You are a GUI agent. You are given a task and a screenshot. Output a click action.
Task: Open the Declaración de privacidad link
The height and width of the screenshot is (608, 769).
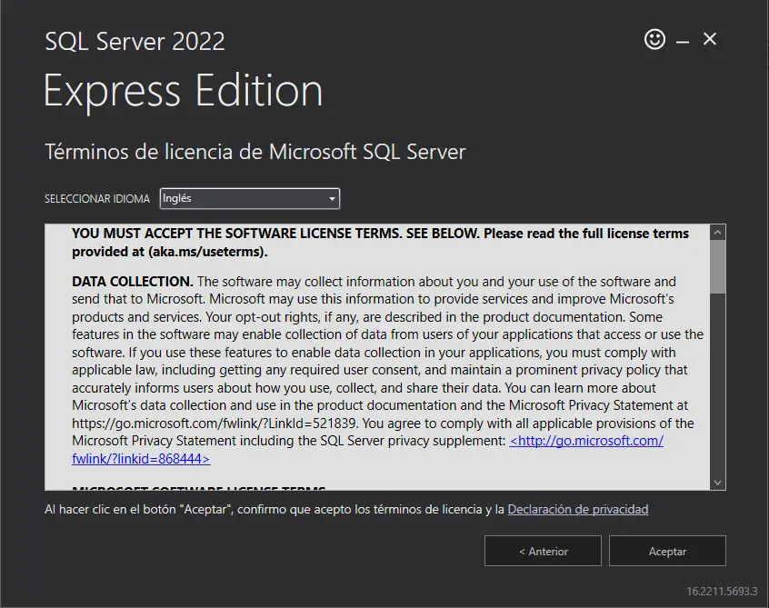(x=578, y=509)
